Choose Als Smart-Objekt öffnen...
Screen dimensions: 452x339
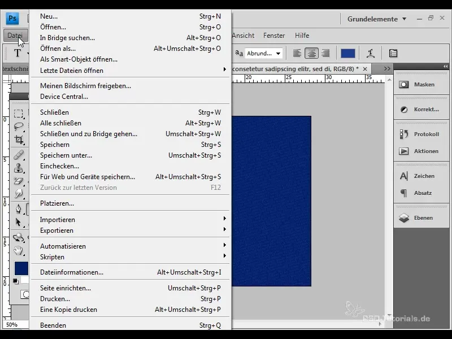(x=131, y=59)
